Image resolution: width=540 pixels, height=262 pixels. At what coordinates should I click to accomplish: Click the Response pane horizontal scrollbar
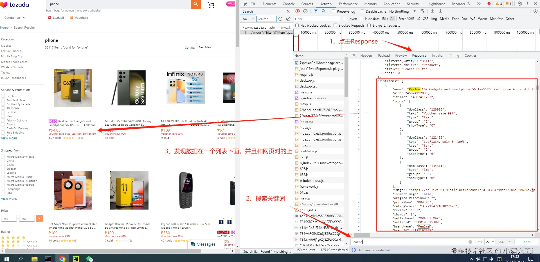362,235
